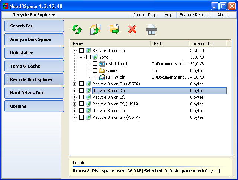The height and width of the screenshot is (180, 238).
Task: Click the red X Delete toolbar icon
Action: coord(132,29)
